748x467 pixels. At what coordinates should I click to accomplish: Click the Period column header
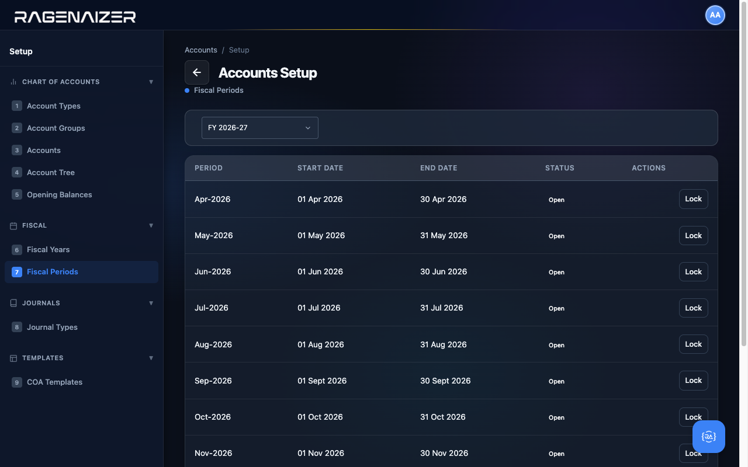click(x=209, y=168)
